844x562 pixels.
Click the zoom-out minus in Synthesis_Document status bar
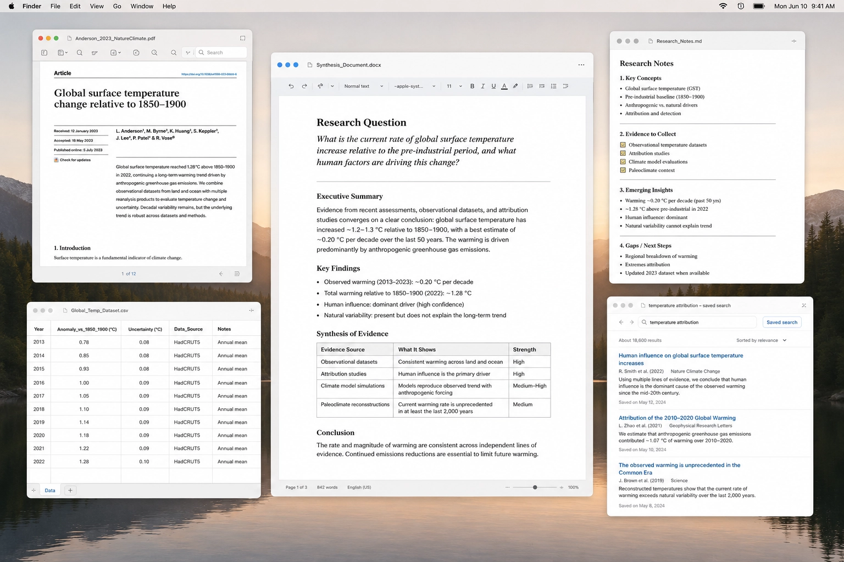pos(508,487)
